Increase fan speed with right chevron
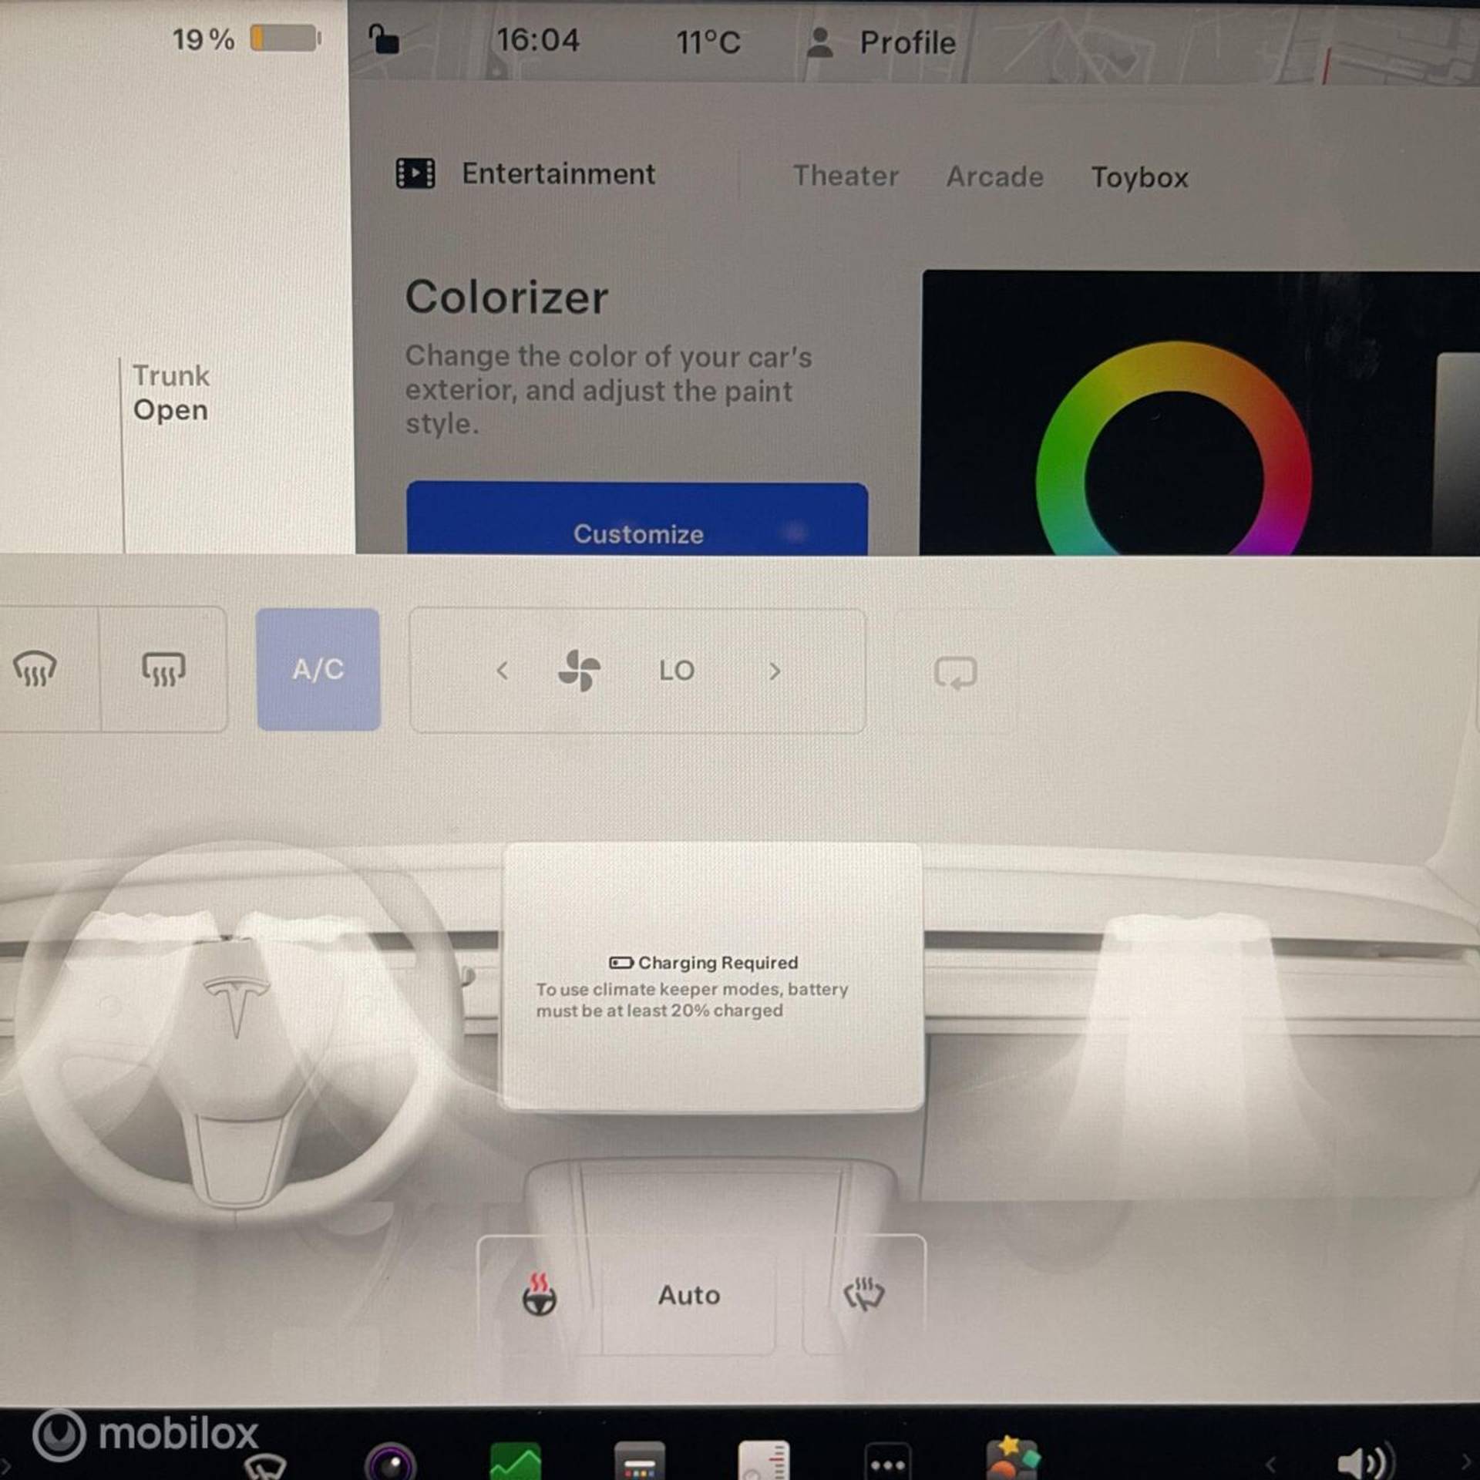Screen dimensions: 1480x1480 pos(775,671)
